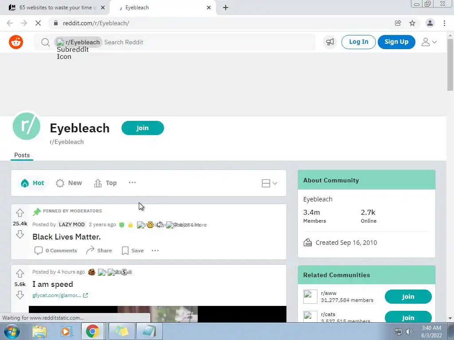The width and height of the screenshot is (454, 340).
Task: Click the search magnifier icon
Action: coord(45,42)
